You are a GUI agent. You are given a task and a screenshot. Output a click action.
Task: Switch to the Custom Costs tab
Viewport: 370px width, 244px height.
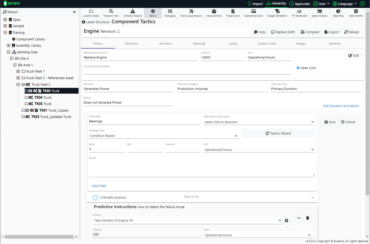click(x=267, y=44)
